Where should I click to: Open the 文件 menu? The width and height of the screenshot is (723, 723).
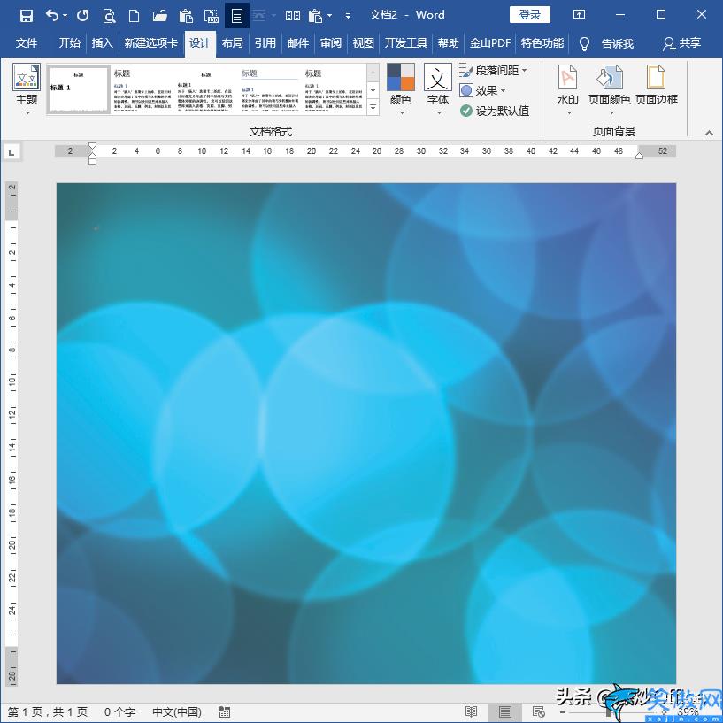[27, 43]
